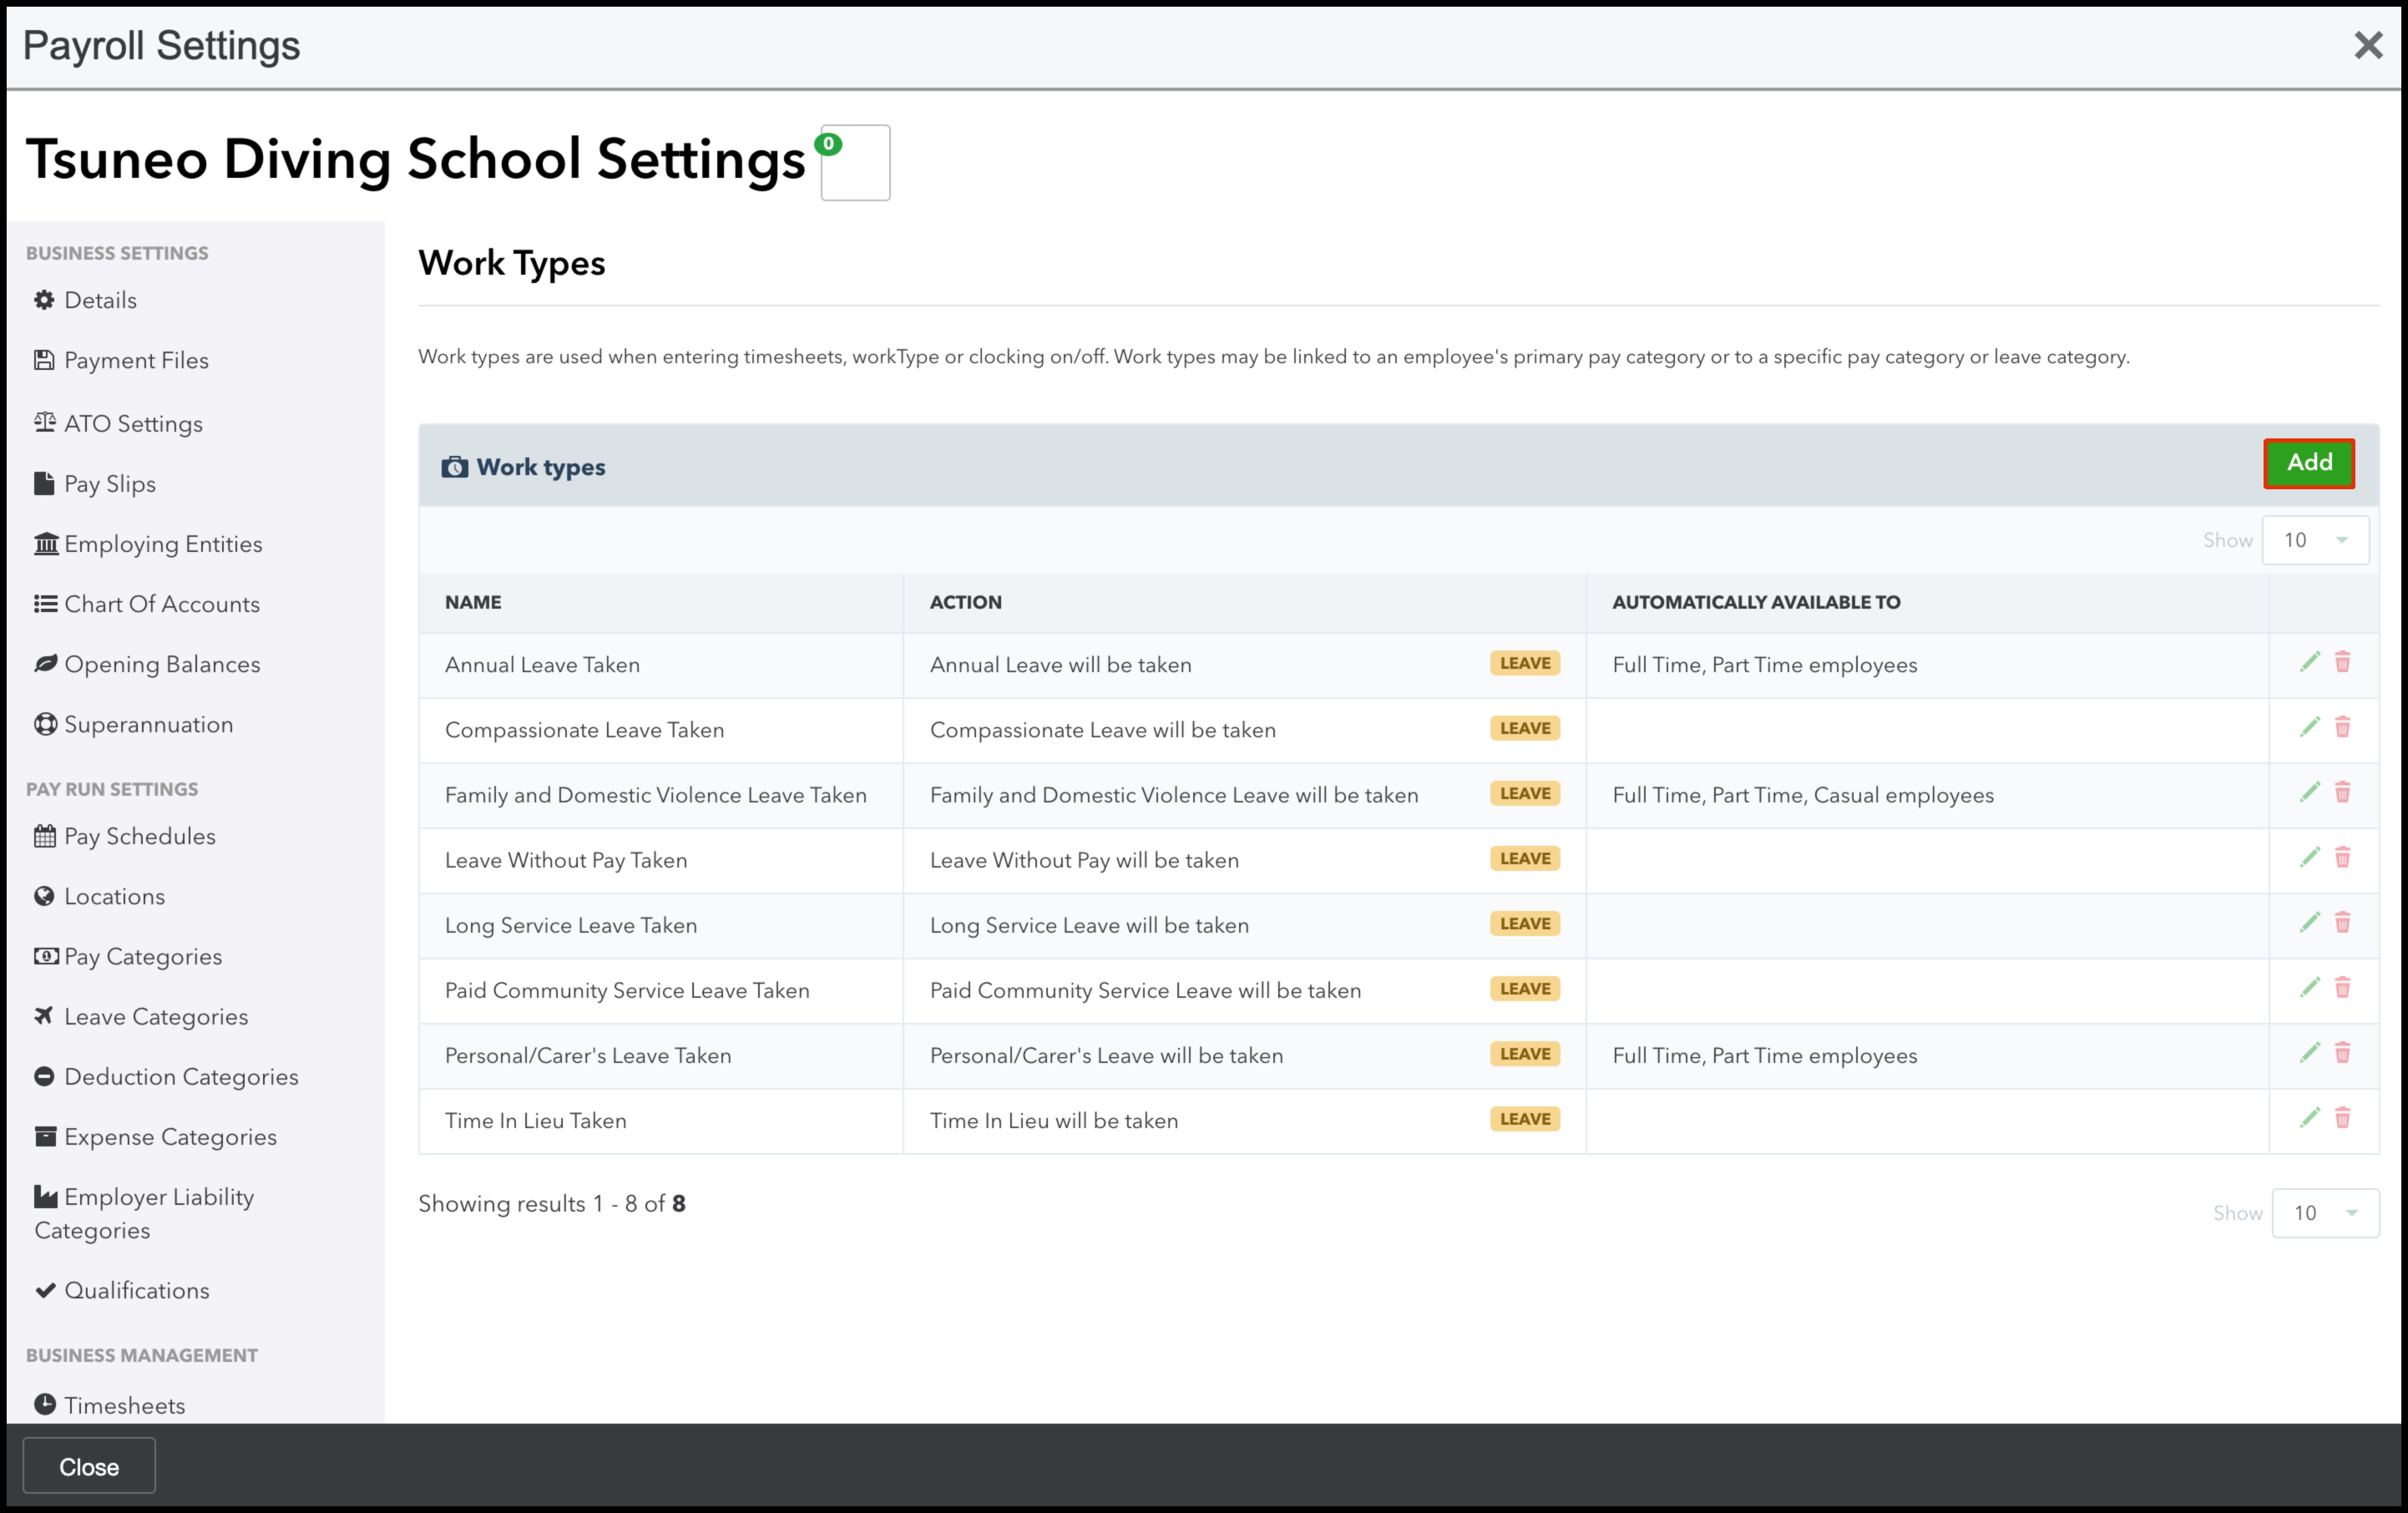Open the bottom Show 10 dropdown
The image size is (2408, 1513).
click(x=2325, y=1213)
